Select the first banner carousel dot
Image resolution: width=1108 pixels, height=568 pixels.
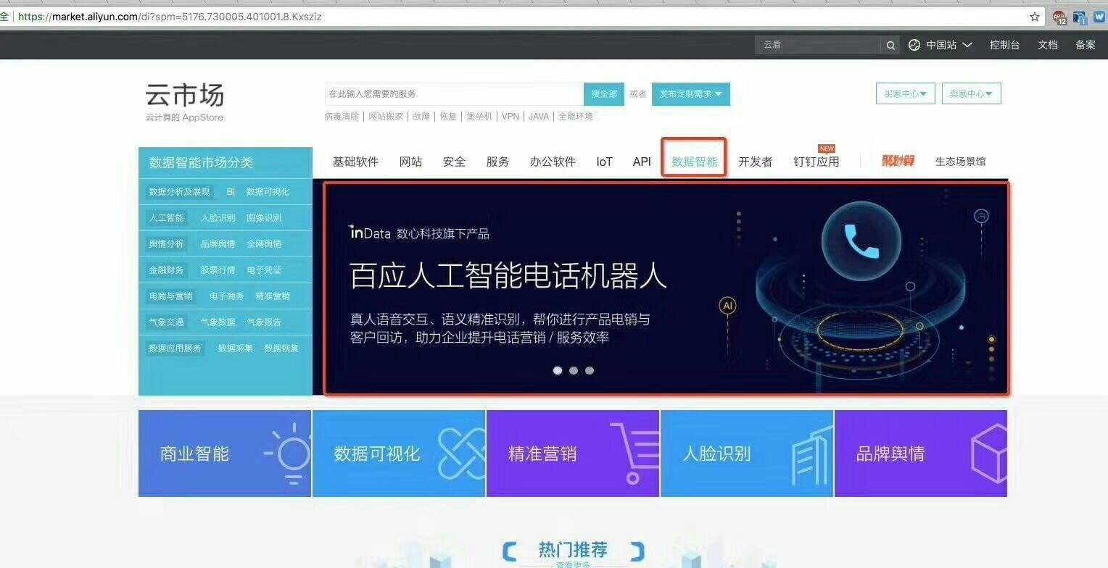pyautogui.click(x=558, y=370)
